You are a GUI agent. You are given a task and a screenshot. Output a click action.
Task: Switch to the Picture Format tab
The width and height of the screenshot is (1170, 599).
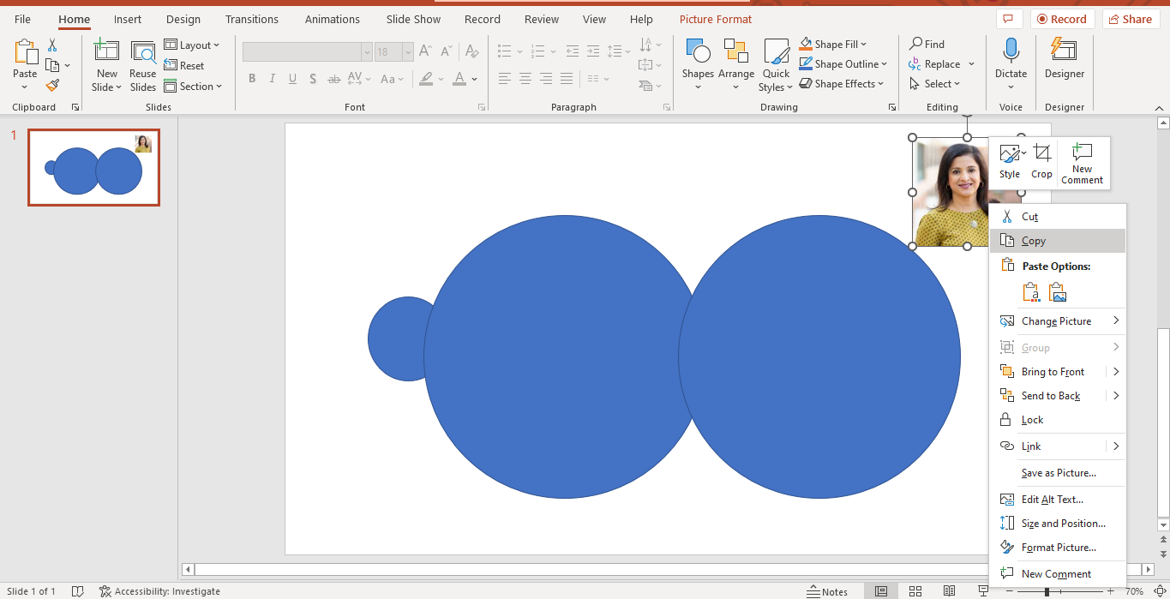pos(715,18)
